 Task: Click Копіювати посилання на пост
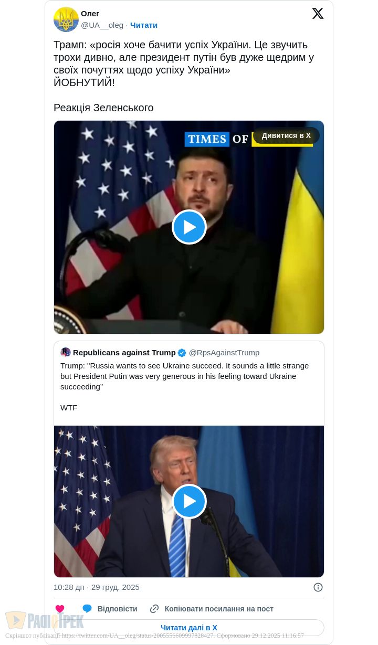219,609
